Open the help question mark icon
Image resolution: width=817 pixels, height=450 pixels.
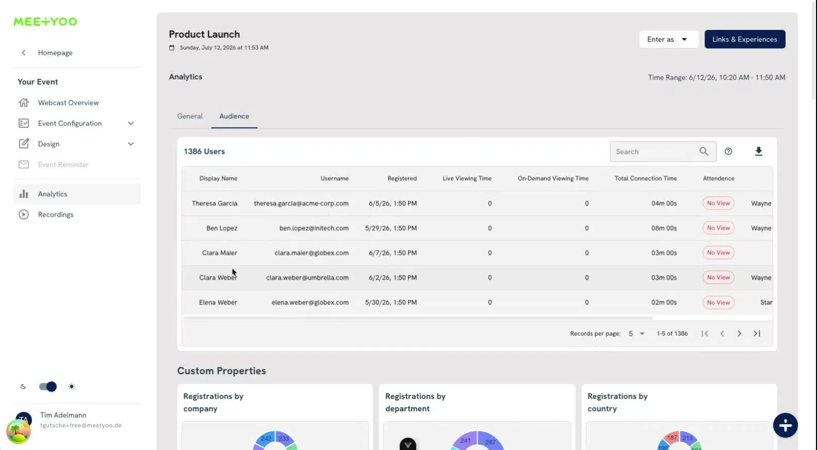pos(728,151)
